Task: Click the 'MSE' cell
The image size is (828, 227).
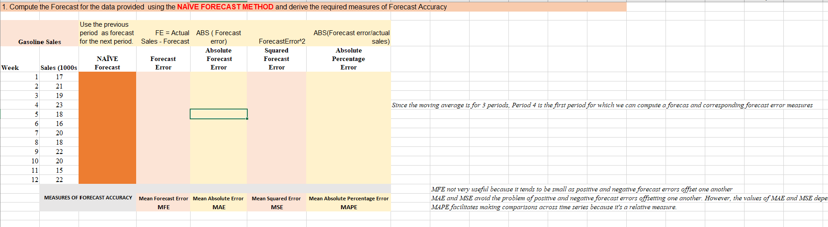Action: point(277,207)
